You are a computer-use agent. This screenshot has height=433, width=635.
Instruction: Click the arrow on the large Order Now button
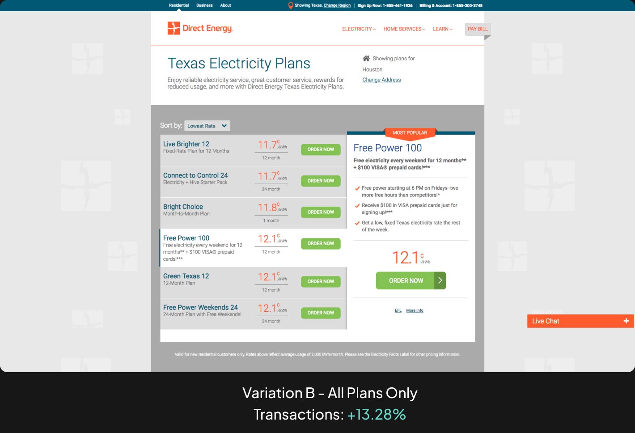point(440,280)
